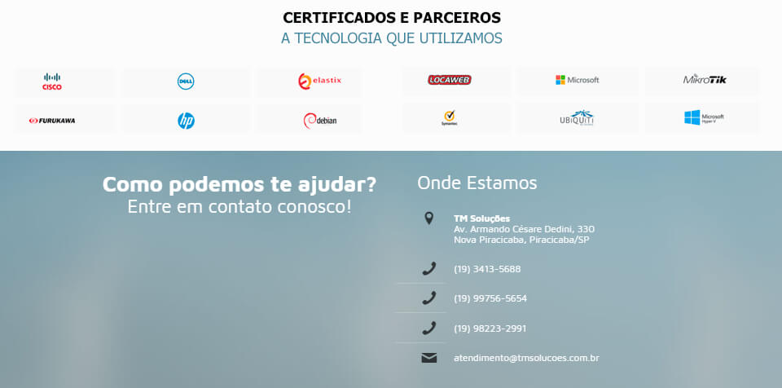Click phone icon beside (19) 99756-5654
The height and width of the screenshot is (388, 782).
[429, 298]
